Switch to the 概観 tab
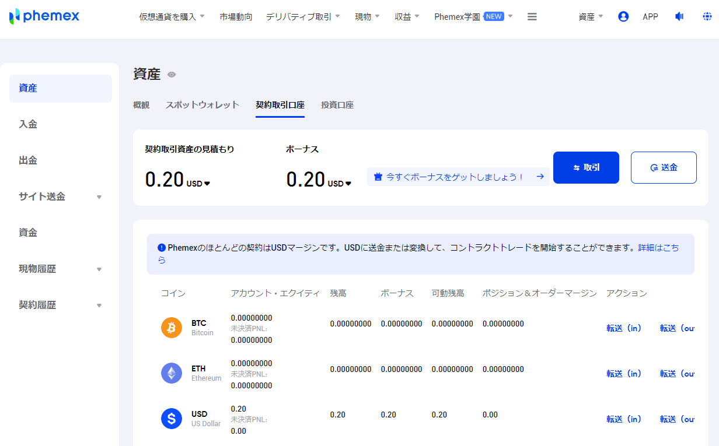The image size is (719, 446). click(x=141, y=105)
